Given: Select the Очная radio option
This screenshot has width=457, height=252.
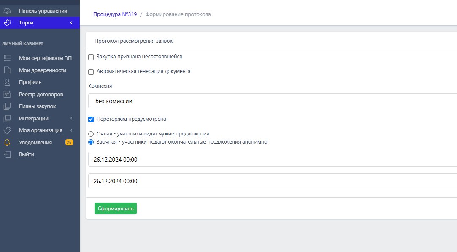Looking at the screenshot, I should 91,134.
